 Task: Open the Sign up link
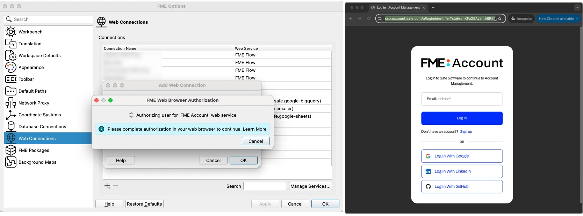[x=466, y=132]
